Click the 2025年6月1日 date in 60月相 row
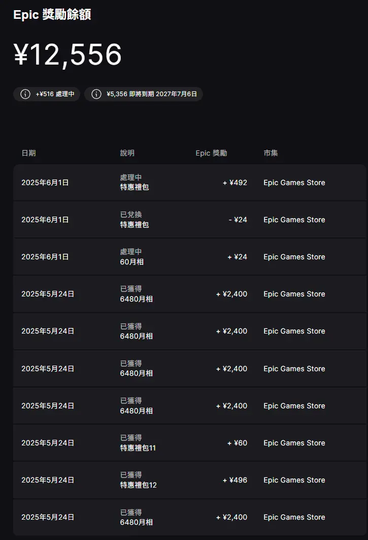This screenshot has width=368, height=540. pyautogui.click(x=45, y=257)
